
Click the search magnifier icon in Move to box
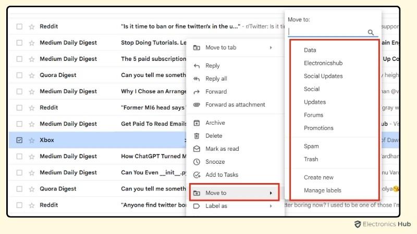(x=371, y=32)
